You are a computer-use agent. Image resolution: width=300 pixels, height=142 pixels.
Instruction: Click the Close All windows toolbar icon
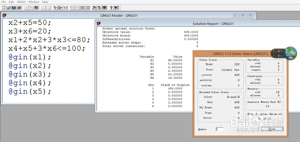[x=99, y=8]
